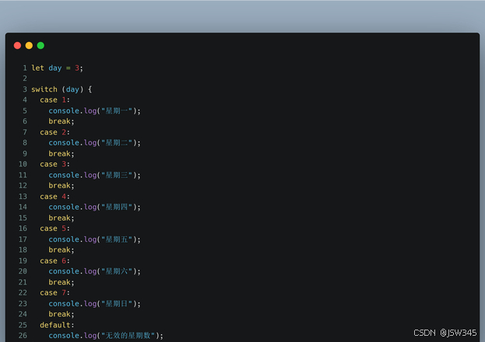Image resolution: width=485 pixels, height=342 pixels.
Task: Click the 'case 4:' label
Action: tap(55, 197)
